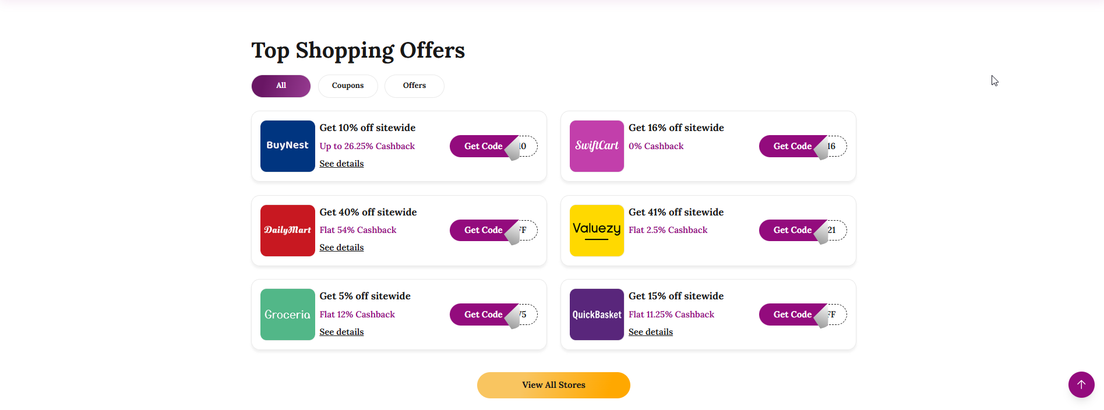Open See details under BuyNest offer
Viewport: 1104px width, 410px height.
pos(341,164)
